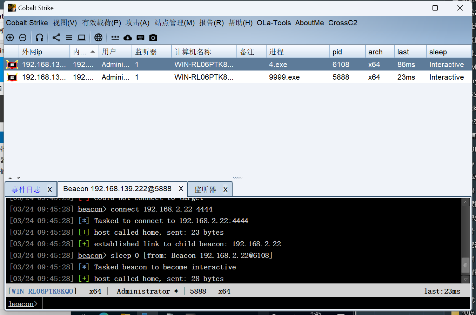Click the disconnect (minus) toolbar icon
Viewport: 476px width, 315px height.
click(23, 38)
